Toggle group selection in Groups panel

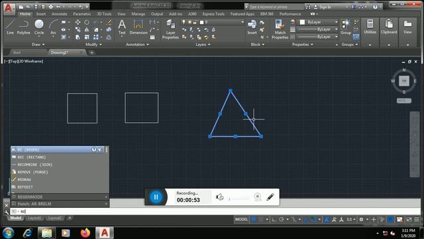point(356,37)
